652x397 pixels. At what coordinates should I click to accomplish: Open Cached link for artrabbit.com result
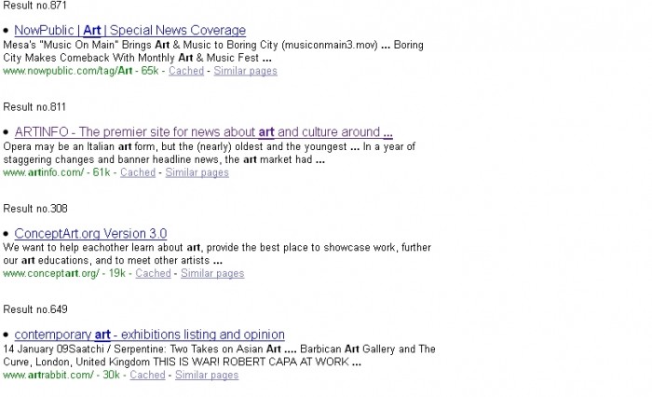coord(147,375)
